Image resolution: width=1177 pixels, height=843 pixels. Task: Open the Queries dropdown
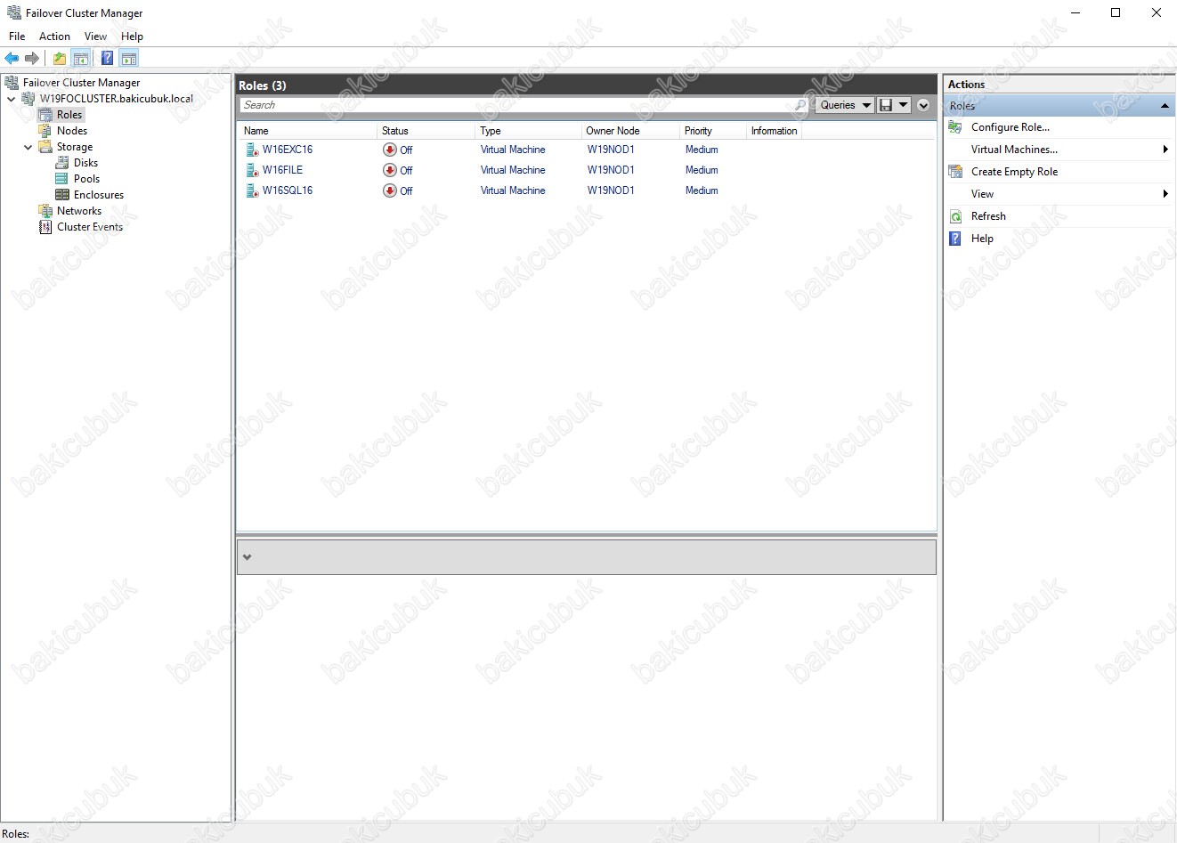pos(844,105)
